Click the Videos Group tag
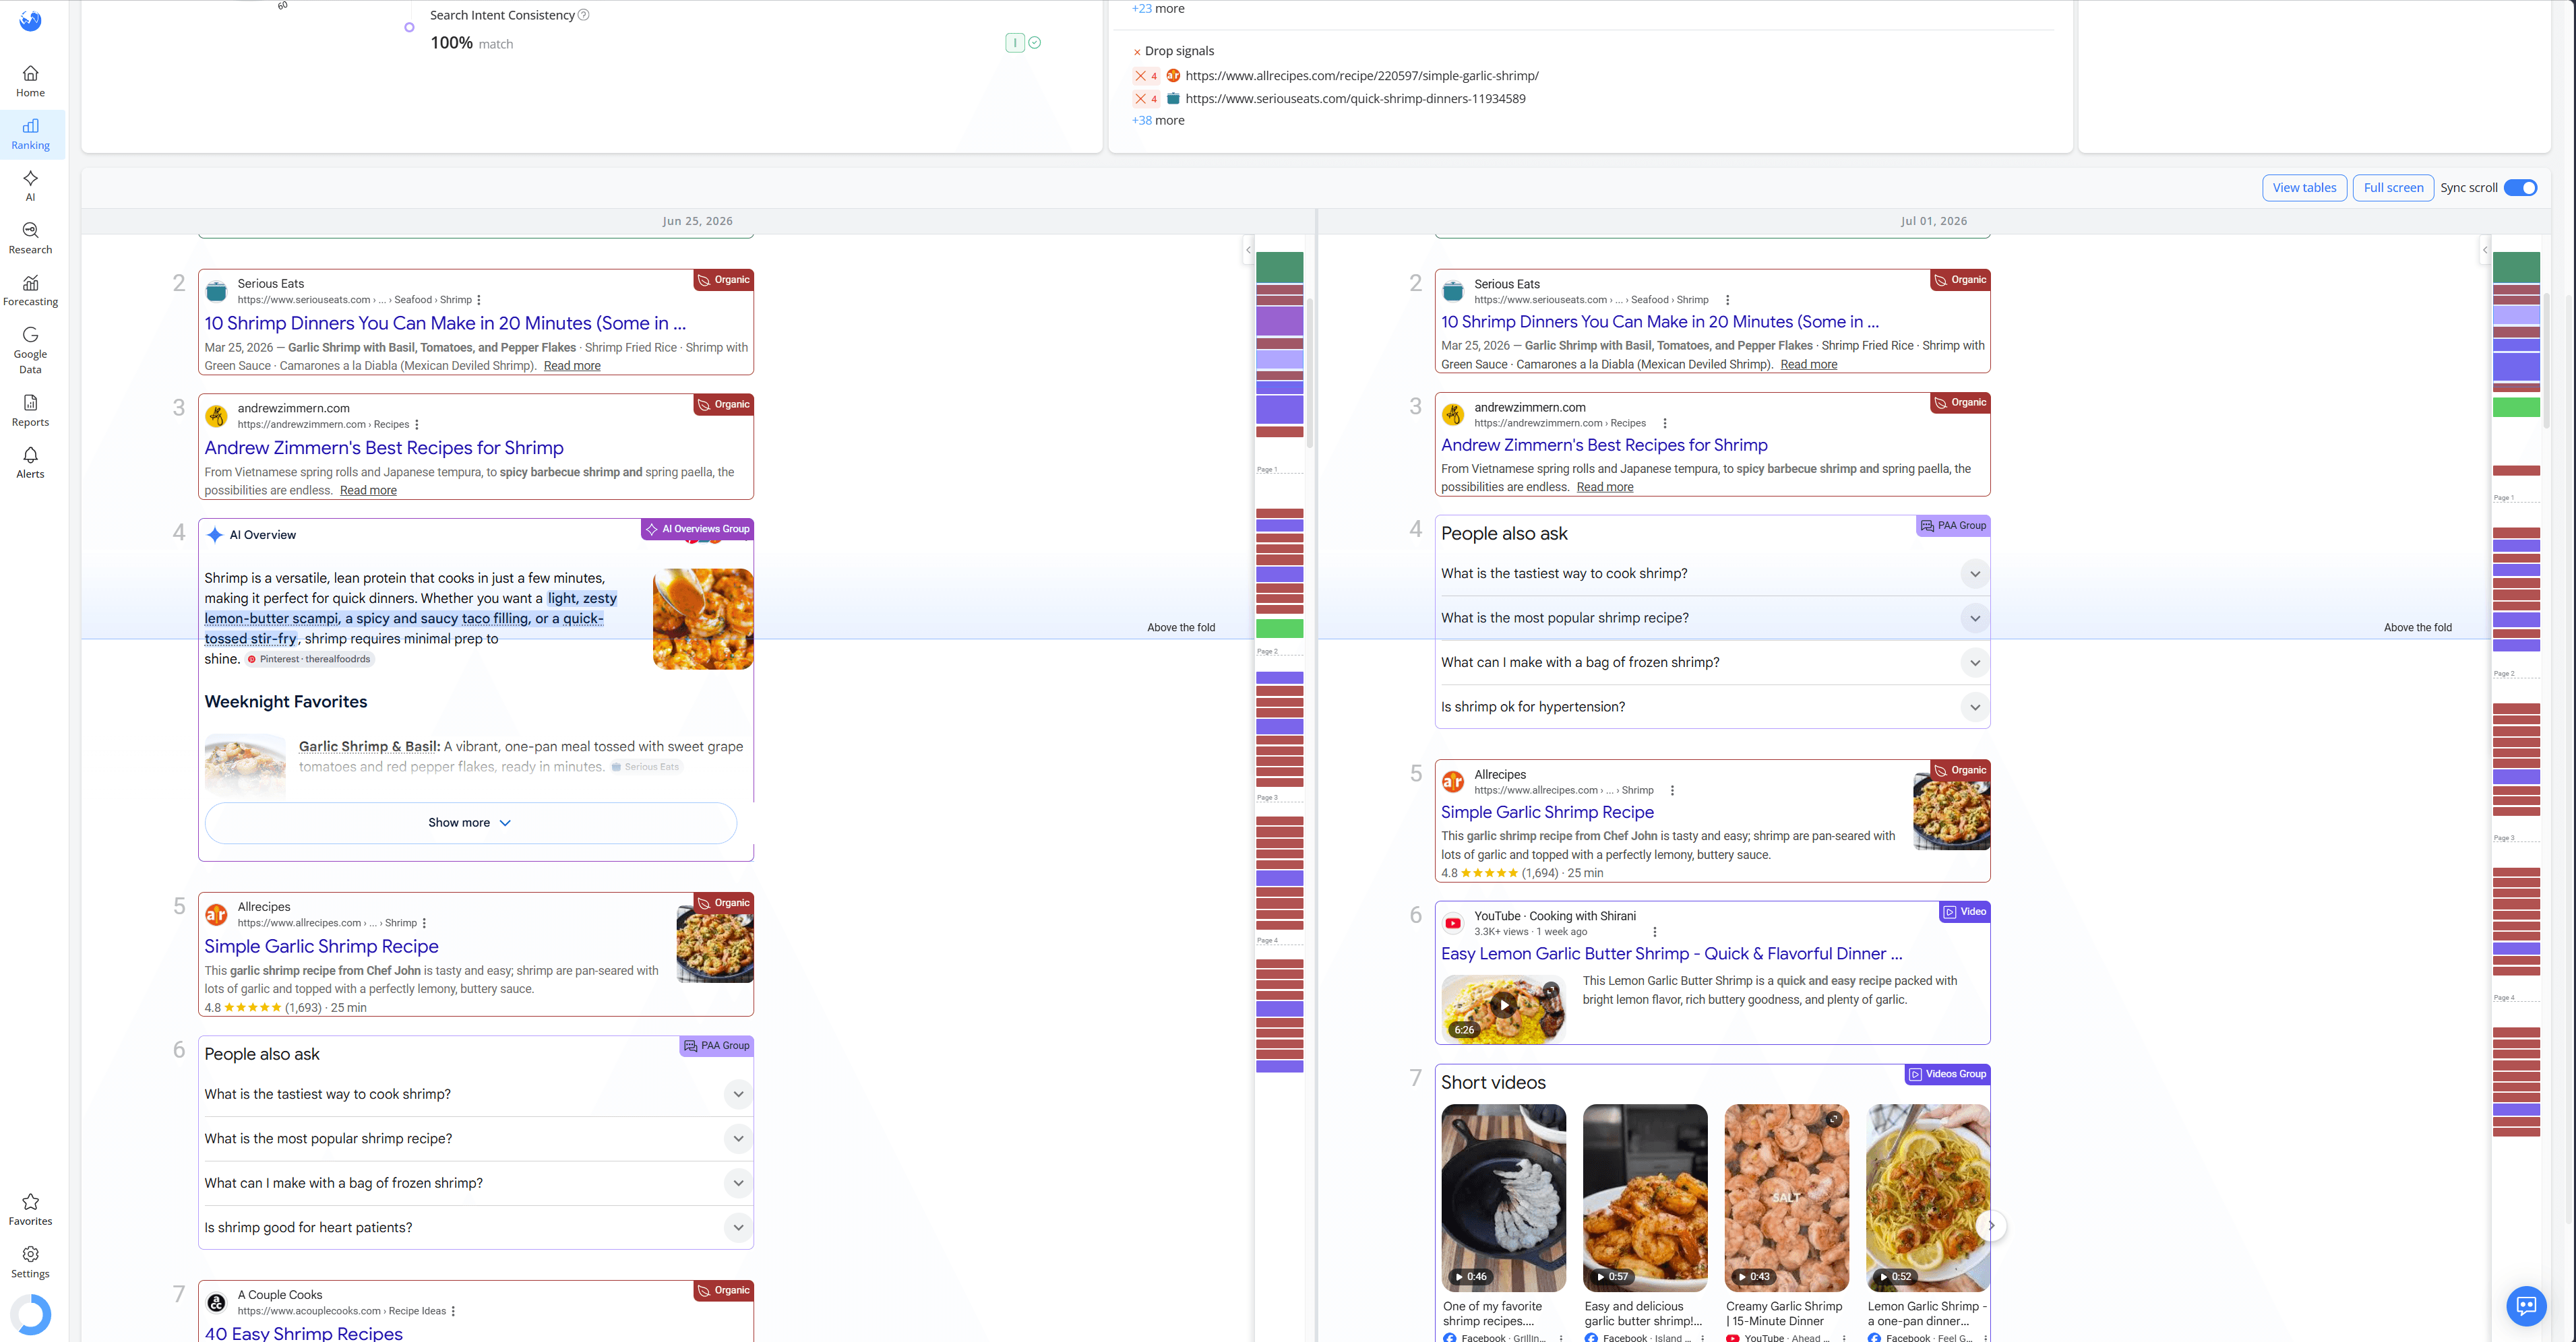Screen dimensions: 2576x1342 point(1947,1074)
